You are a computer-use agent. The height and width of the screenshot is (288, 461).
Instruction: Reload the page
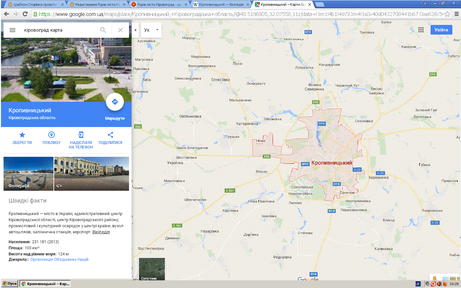tap(25, 14)
